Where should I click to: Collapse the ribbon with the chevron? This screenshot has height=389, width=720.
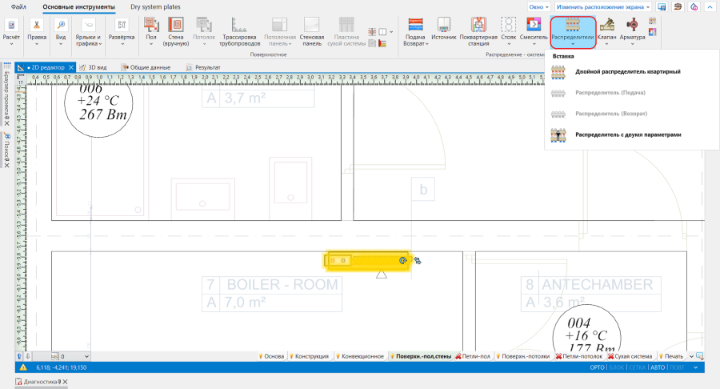pos(710,7)
